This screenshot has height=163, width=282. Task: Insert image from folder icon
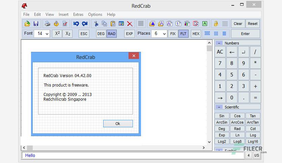click(x=152, y=24)
